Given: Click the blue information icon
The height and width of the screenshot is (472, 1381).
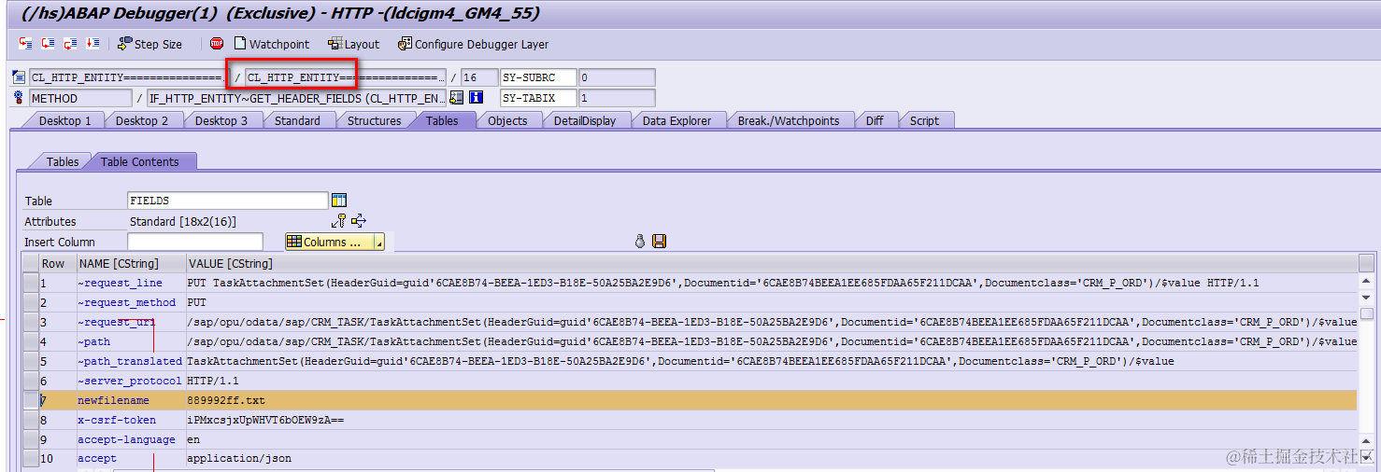Looking at the screenshot, I should point(477,98).
